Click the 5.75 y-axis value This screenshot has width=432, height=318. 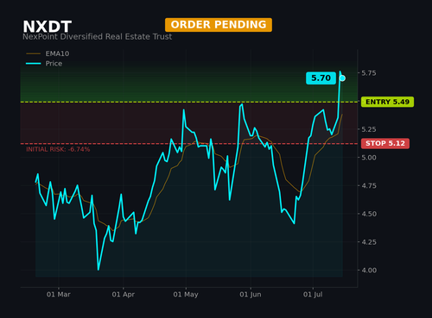pyautogui.click(x=369, y=73)
